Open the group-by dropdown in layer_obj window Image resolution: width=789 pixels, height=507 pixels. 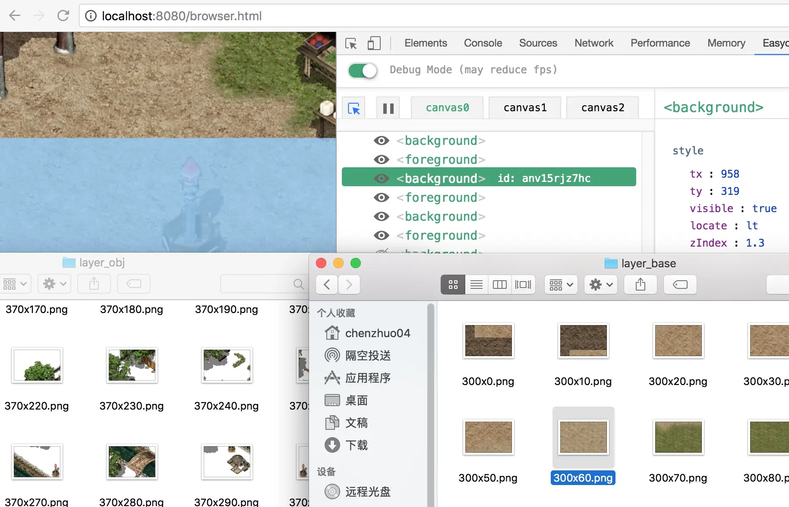coord(15,284)
